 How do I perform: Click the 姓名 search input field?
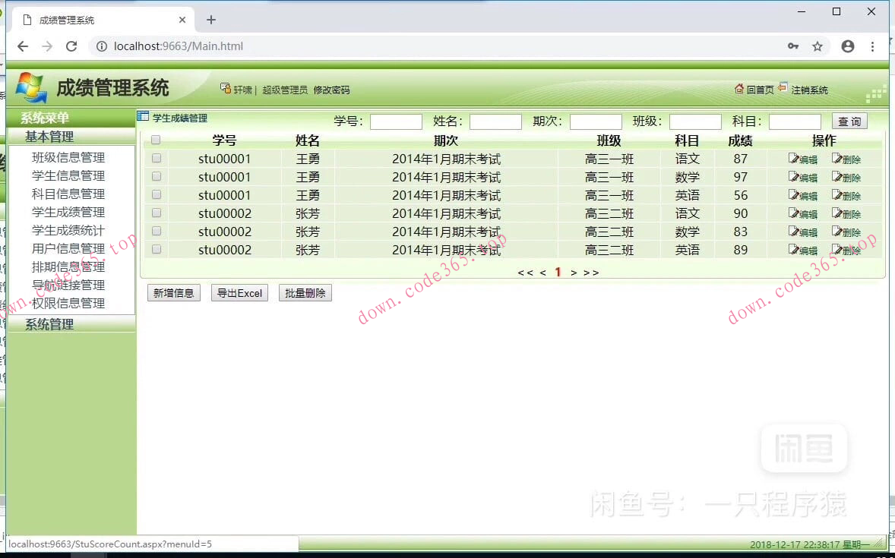pyautogui.click(x=495, y=121)
